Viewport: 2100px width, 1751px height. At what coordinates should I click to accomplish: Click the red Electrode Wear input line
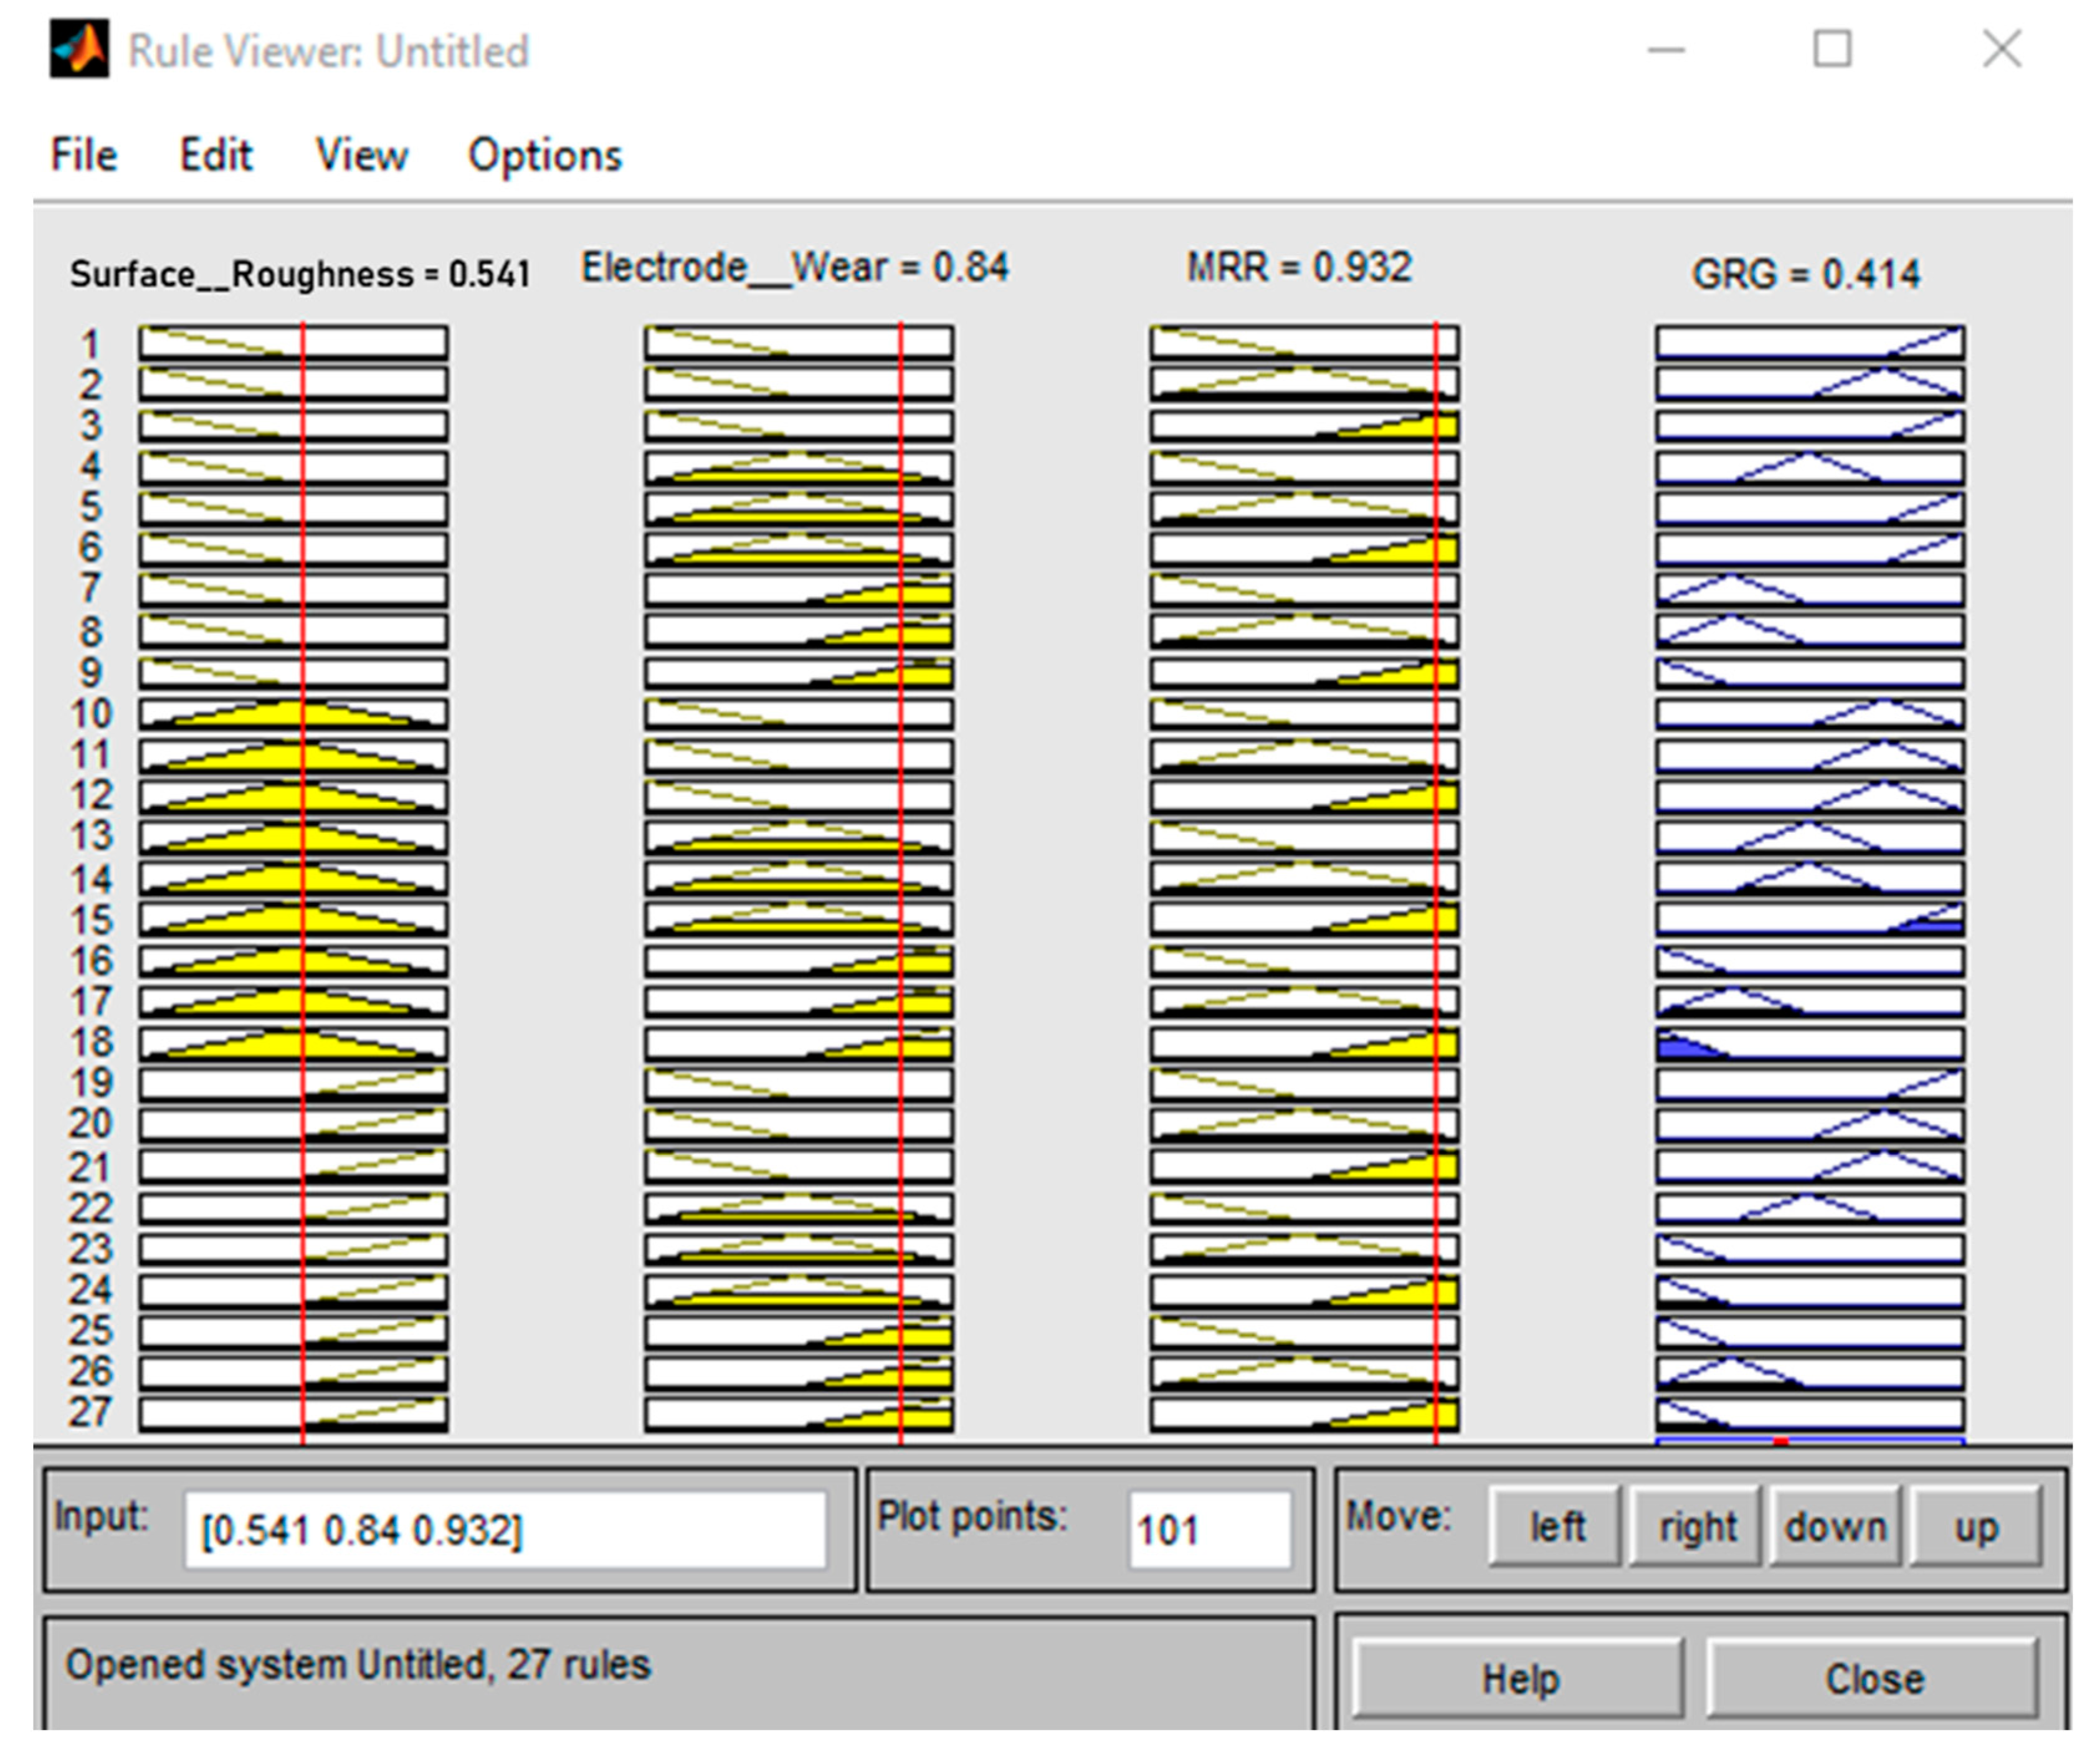(x=901, y=880)
